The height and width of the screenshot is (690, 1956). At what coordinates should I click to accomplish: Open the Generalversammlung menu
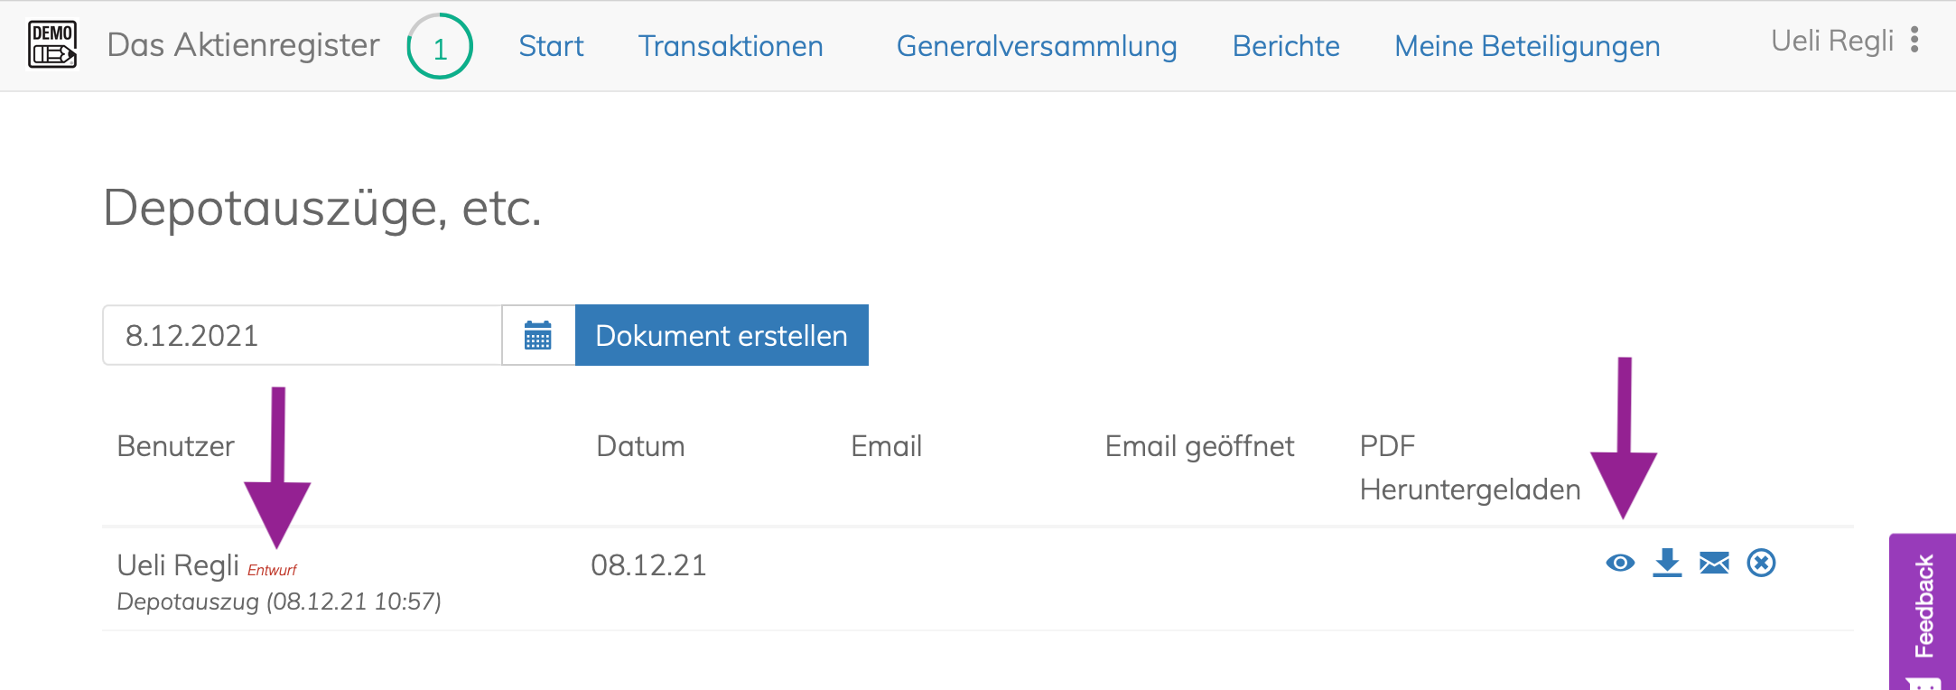[1037, 46]
